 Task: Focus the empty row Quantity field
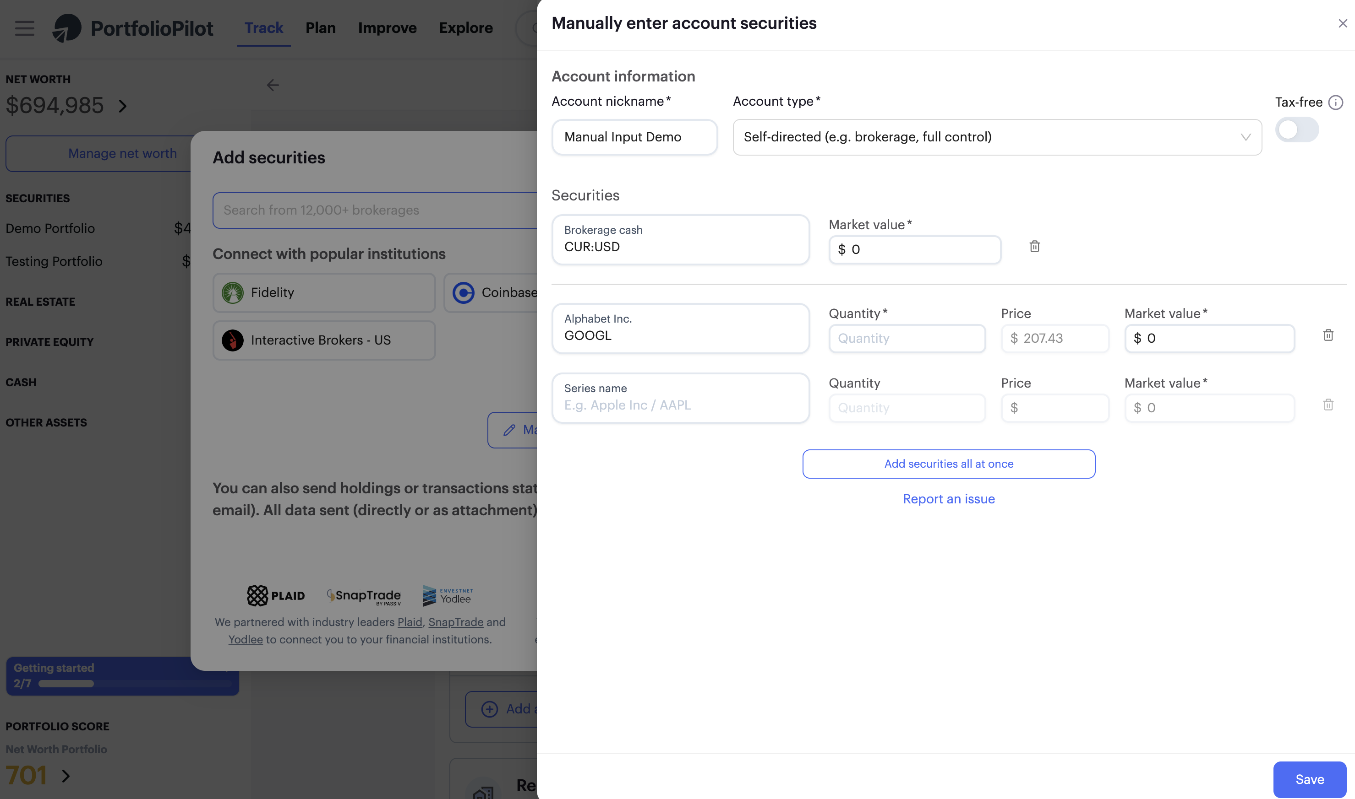click(907, 408)
